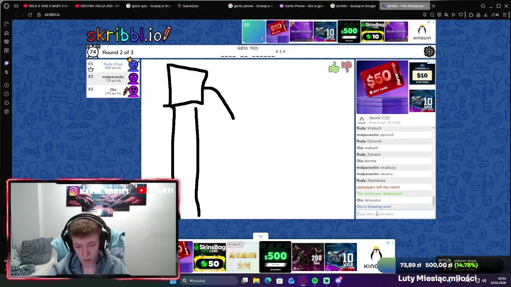The height and width of the screenshot is (287, 511).
Task: Click the $10 Luxdrop gift card ad
Action: pyautogui.click(x=422, y=73)
